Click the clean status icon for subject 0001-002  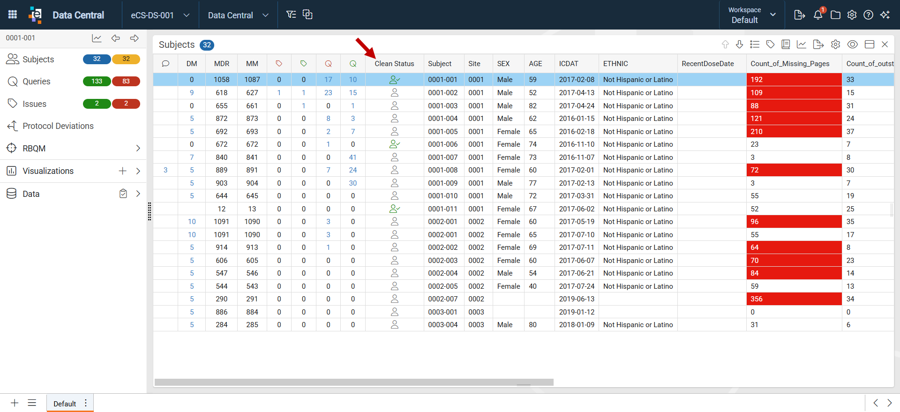(395, 93)
